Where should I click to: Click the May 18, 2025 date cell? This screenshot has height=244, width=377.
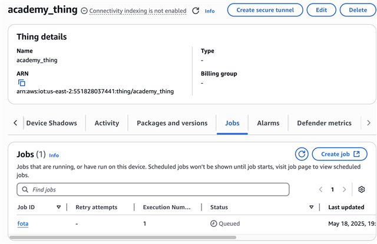tap(352, 223)
